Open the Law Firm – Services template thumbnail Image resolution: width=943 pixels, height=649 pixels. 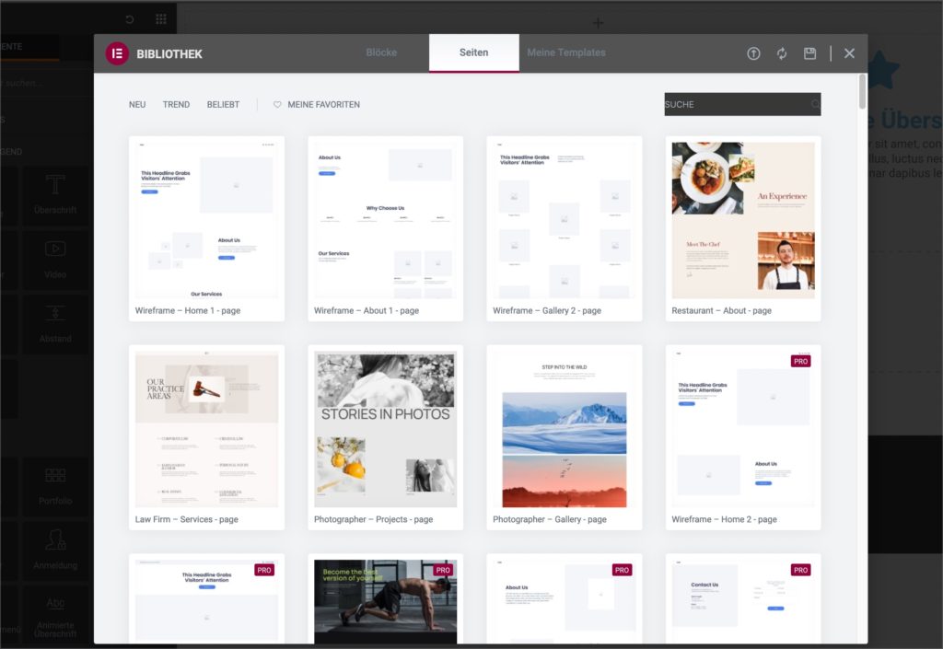tap(206, 429)
